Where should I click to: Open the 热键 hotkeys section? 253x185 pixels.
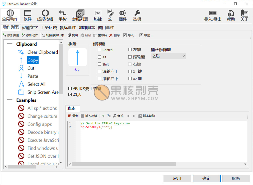(x=98, y=15)
